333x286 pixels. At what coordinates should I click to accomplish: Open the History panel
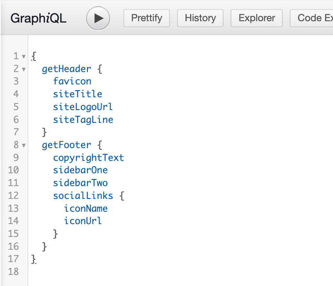[x=200, y=18]
